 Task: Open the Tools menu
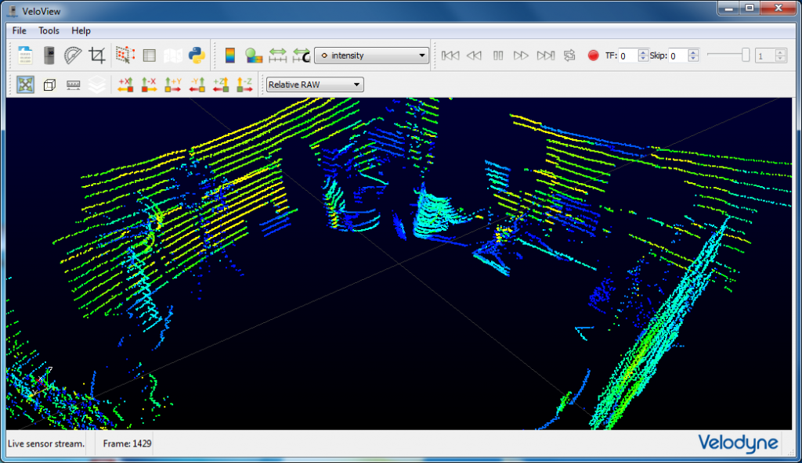click(x=49, y=31)
